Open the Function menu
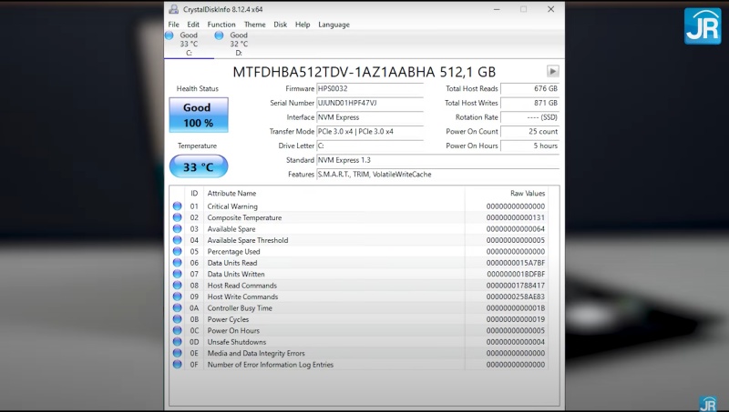The width and height of the screenshot is (729, 412). [x=221, y=25]
